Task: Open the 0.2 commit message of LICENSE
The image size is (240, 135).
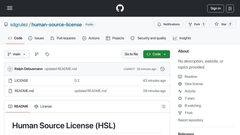Action: coord(77,81)
